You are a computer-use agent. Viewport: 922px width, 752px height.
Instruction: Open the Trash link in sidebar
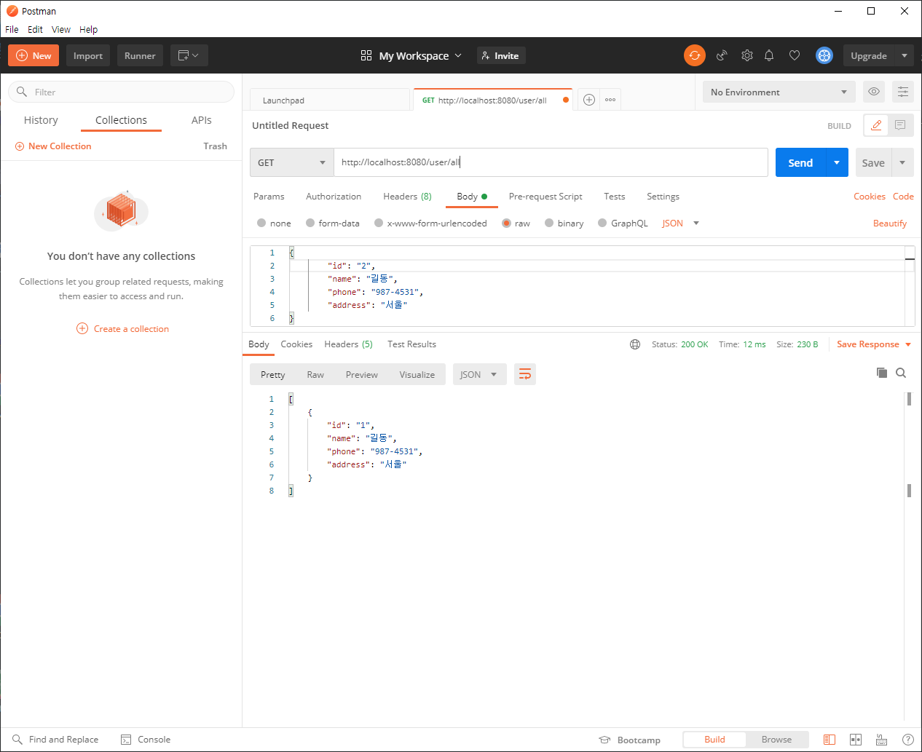[215, 146]
